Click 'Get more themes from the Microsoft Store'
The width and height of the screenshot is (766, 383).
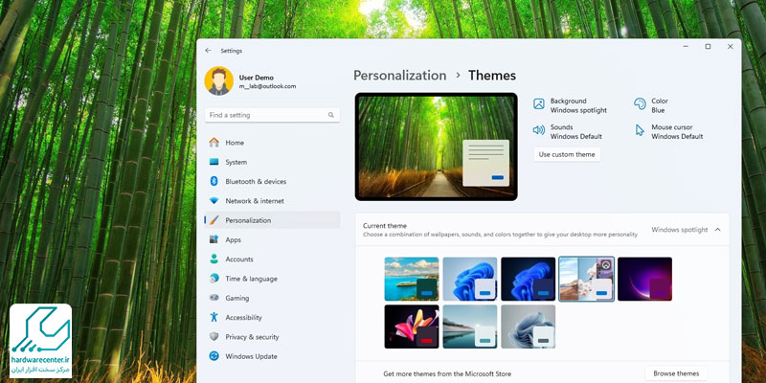click(x=447, y=374)
